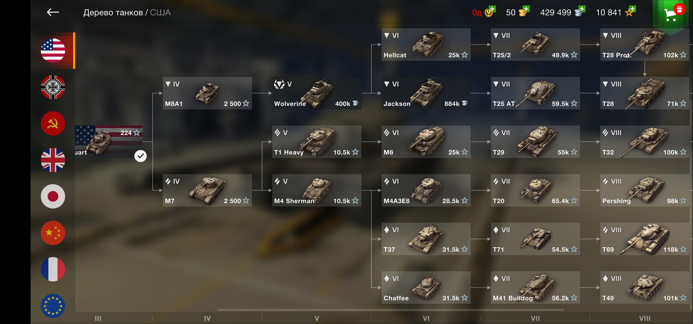Screen dimensions: 693x324
Task: Open the Wolverine tank for 400k credits
Action: (x=316, y=93)
